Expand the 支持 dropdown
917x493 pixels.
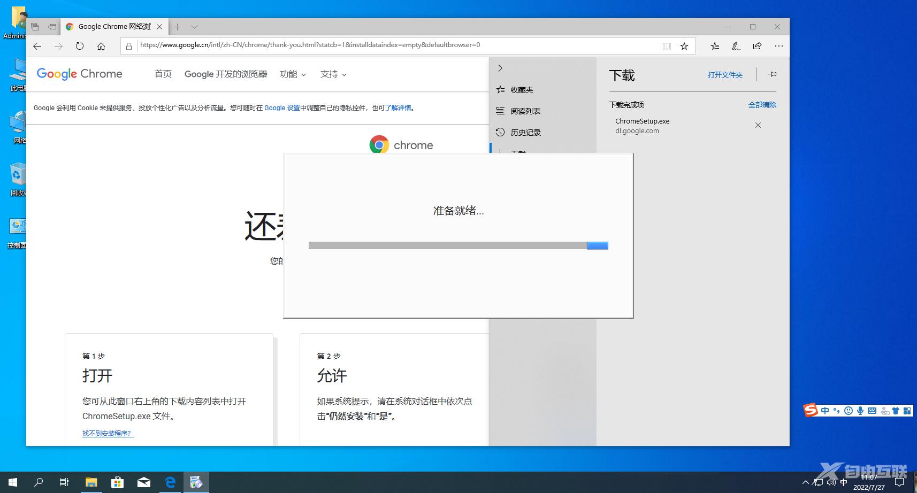coord(333,74)
